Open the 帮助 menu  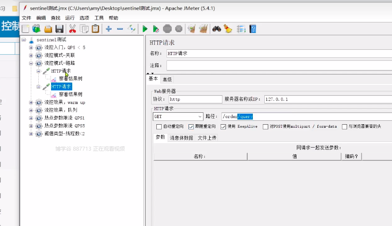pyautogui.click(x=113, y=18)
